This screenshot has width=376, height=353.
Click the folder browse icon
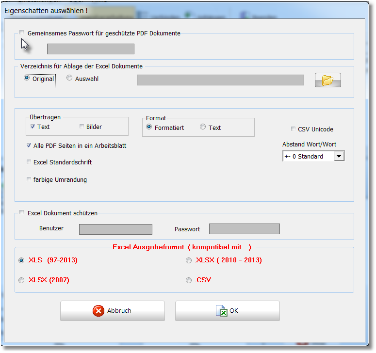[328, 80]
